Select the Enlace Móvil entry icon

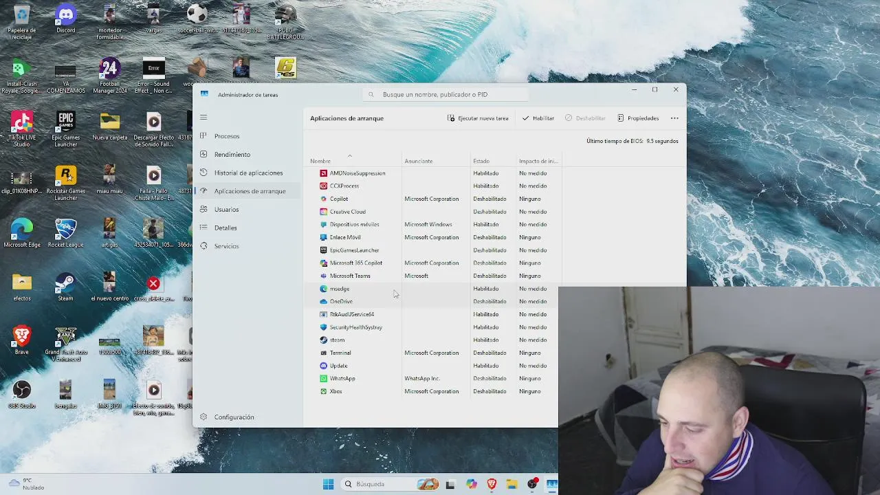coord(324,237)
